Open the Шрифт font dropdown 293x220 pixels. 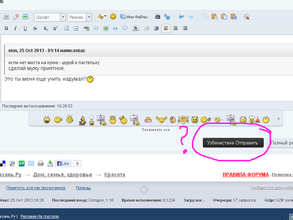pyautogui.click(x=50, y=17)
